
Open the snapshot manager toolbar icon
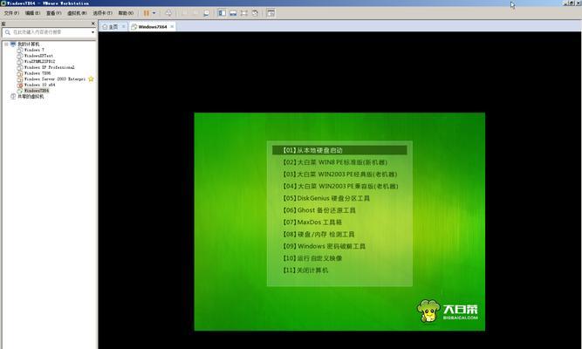[207, 13]
